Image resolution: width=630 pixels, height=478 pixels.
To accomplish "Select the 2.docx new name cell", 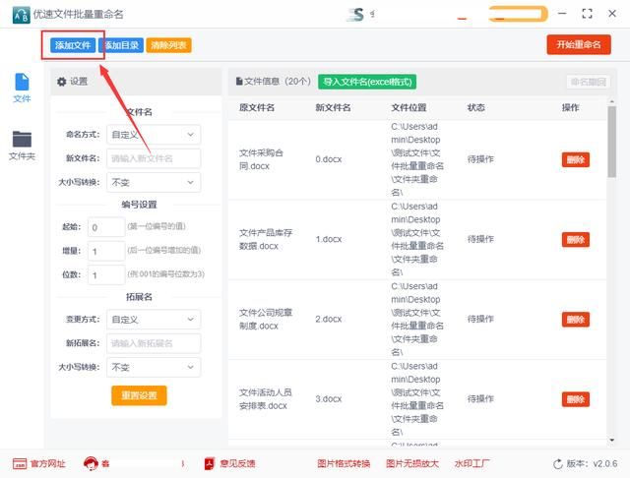I will tap(328, 319).
